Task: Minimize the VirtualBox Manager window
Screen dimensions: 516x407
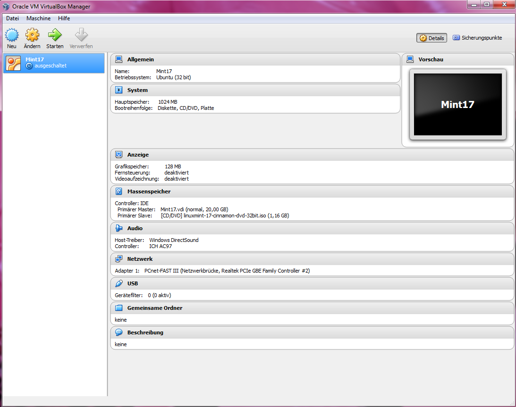Action: 474,5
